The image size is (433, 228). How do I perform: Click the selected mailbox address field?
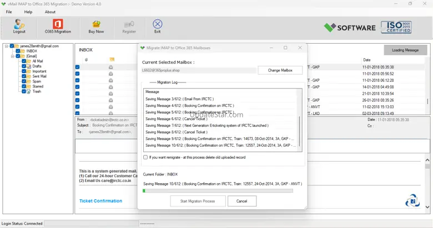tap(199, 70)
